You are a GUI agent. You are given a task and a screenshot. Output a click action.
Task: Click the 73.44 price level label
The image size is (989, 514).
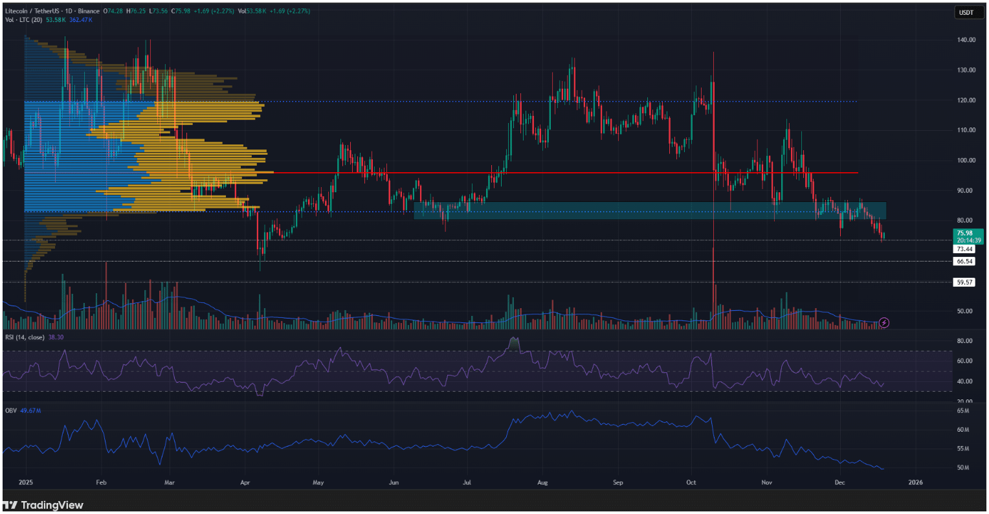(964, 249)
